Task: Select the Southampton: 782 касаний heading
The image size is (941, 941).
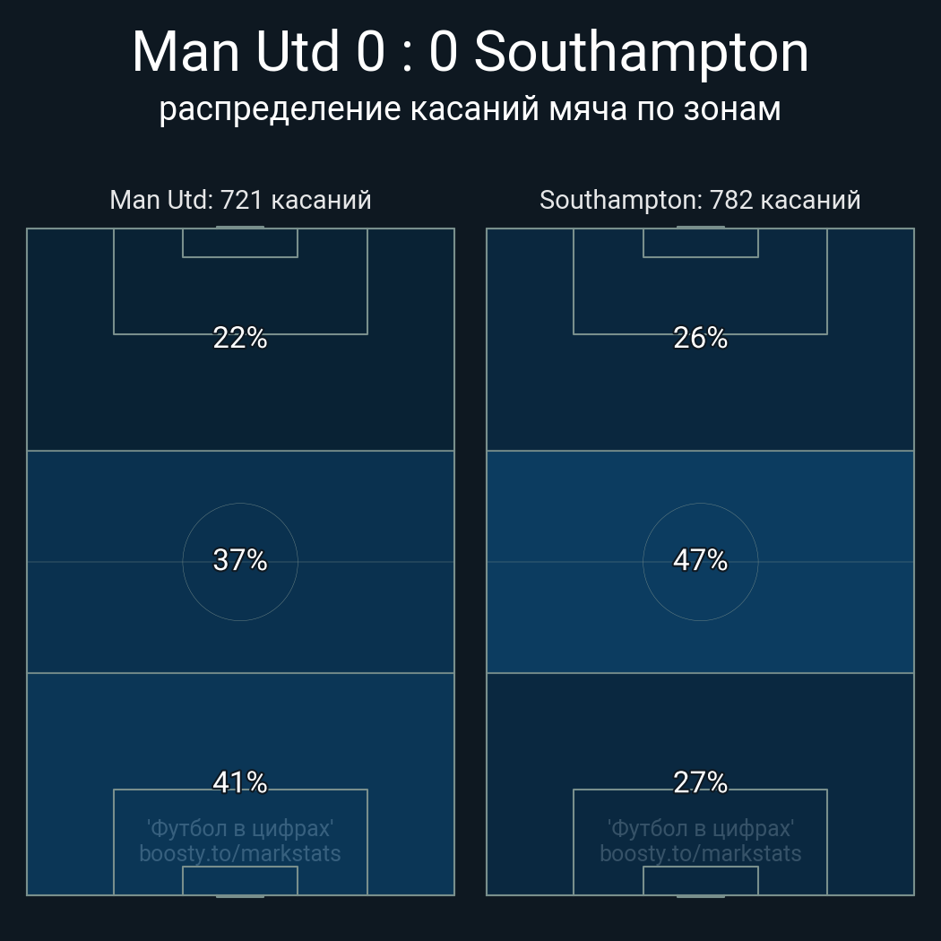Action: click(x=700, y=200)
